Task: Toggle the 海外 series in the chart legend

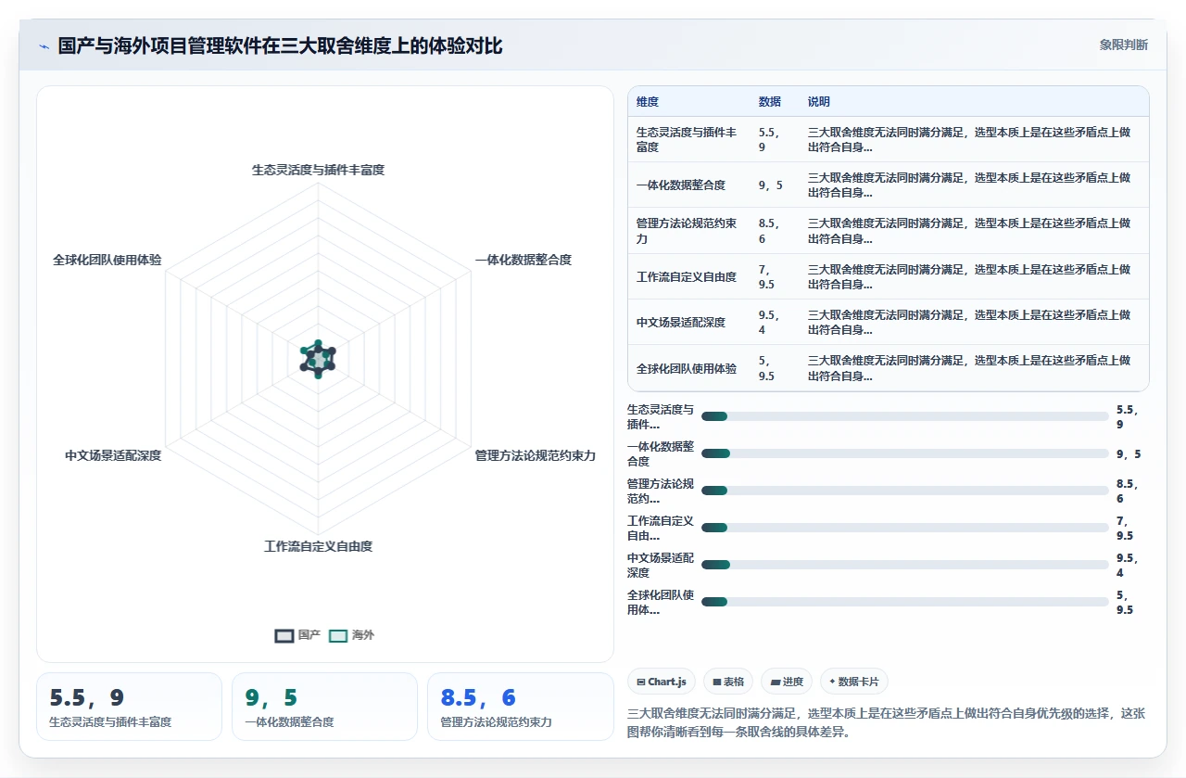Action: pos(352,635)
